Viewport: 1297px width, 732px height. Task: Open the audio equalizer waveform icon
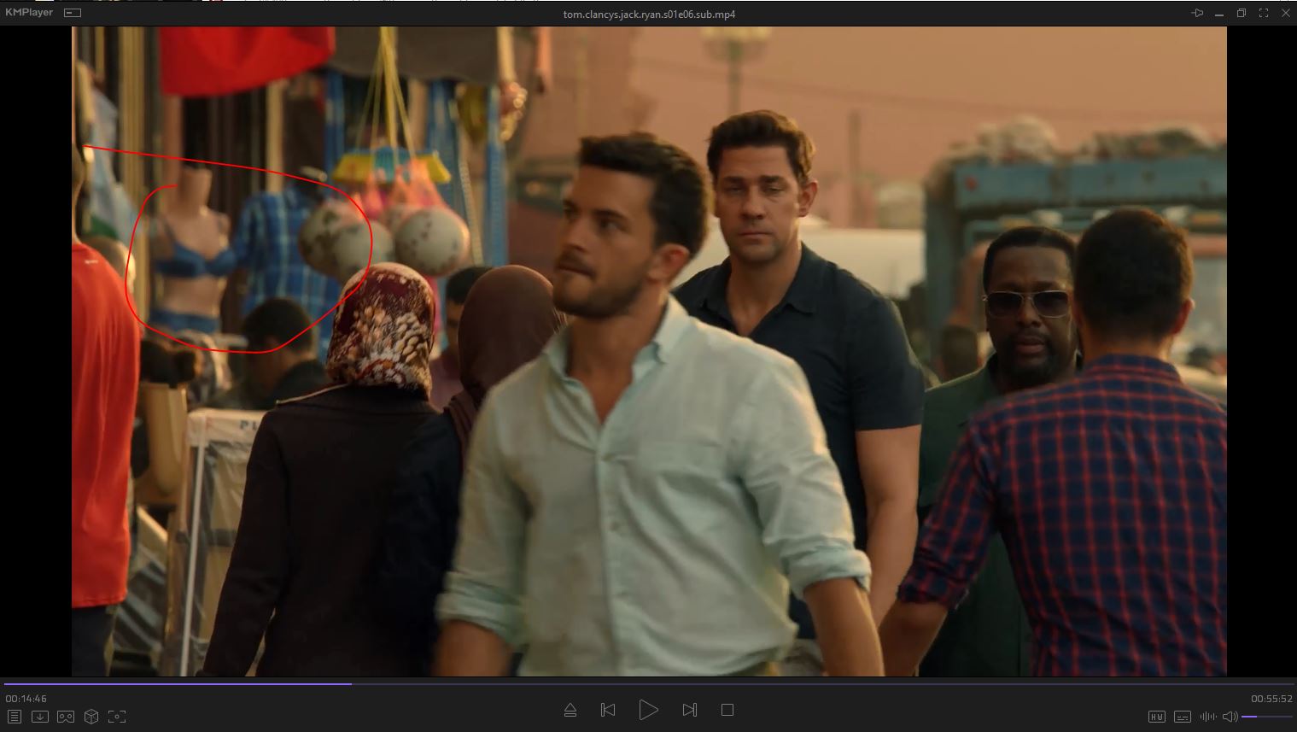click(x=1207, y=717)
